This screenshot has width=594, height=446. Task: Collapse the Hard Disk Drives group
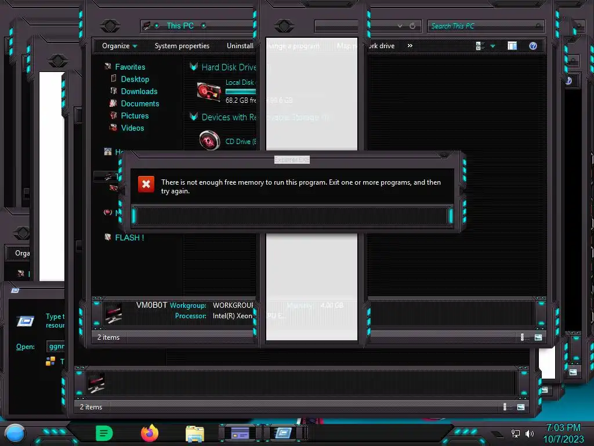[194, 67]
